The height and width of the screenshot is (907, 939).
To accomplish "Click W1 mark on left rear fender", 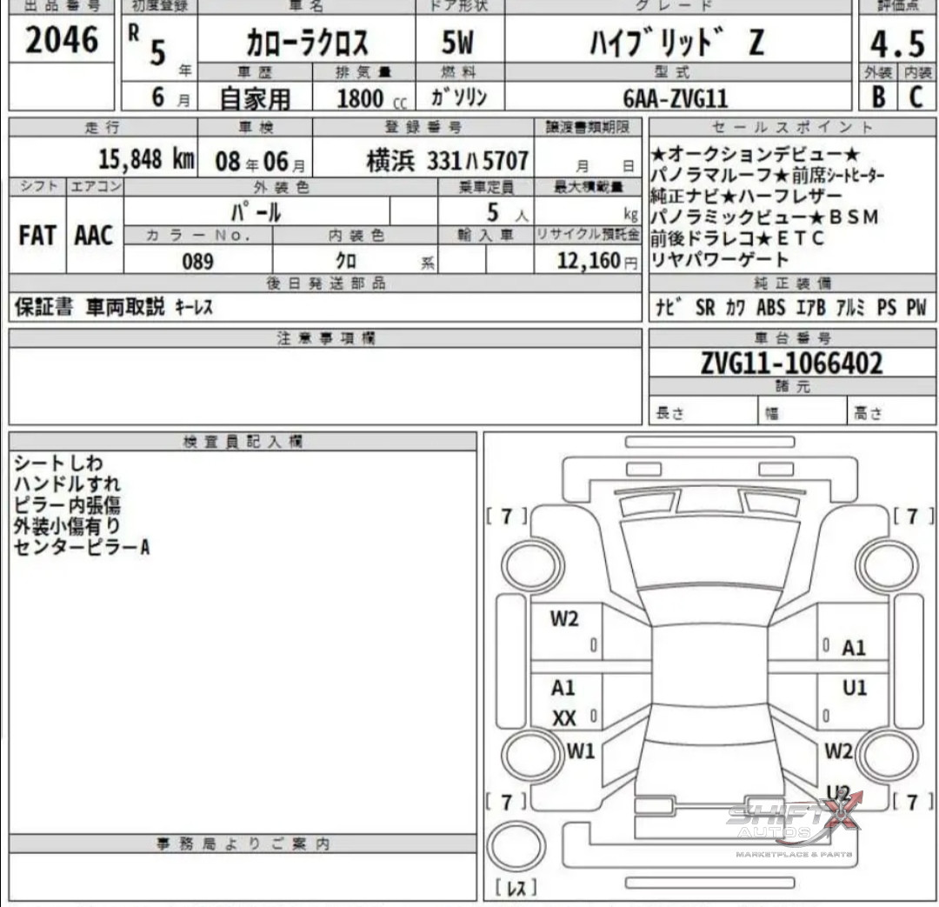I will click(x=581, y=750).
